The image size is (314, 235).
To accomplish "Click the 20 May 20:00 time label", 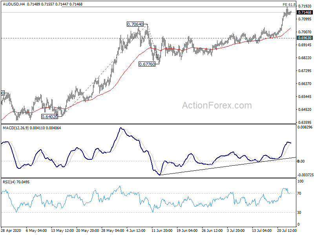I will [88, 231].
